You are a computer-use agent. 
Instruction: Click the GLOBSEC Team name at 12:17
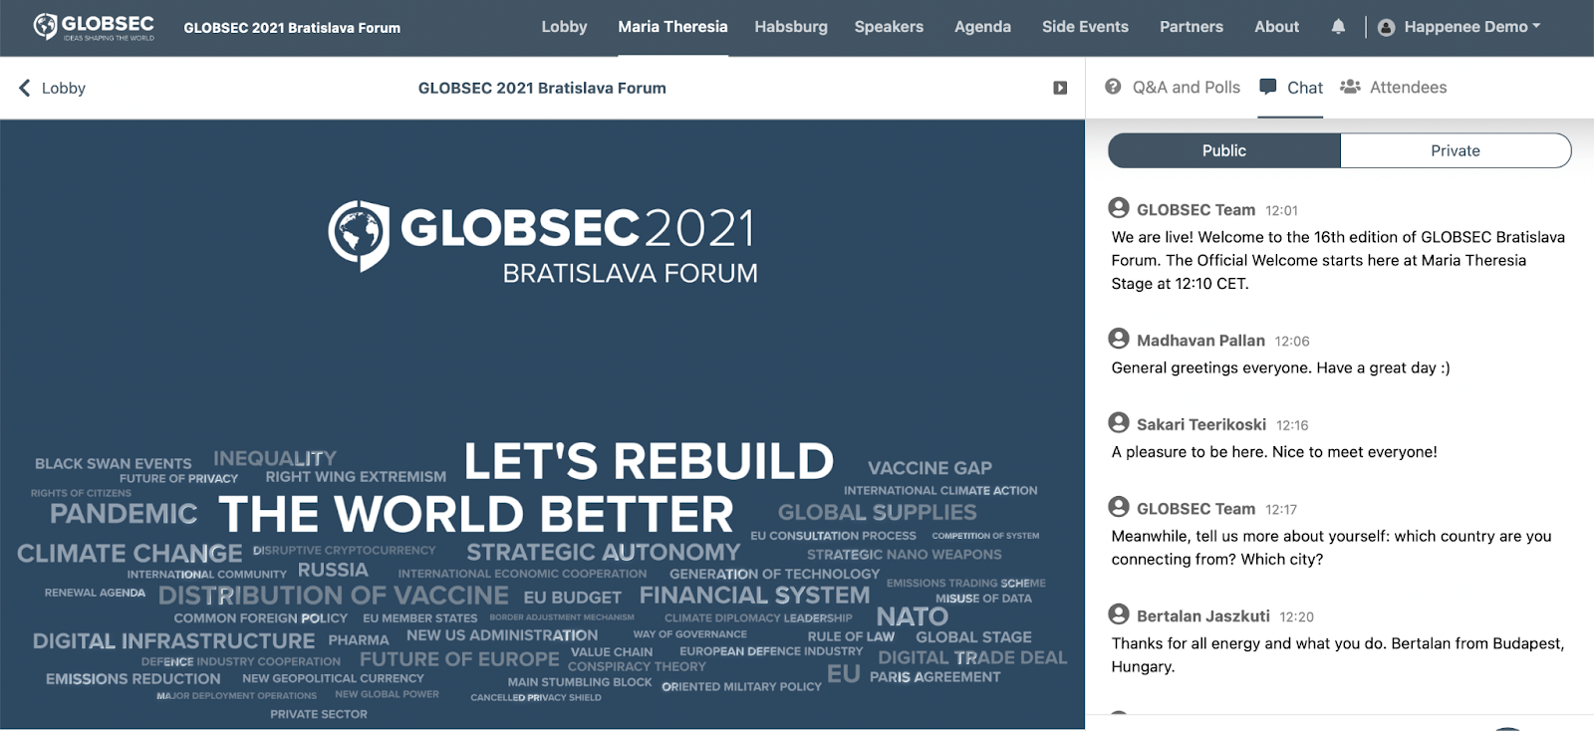(1195, 509)
